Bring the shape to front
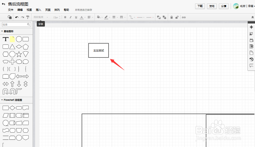255x147 pixels. [x=159, y=17]
